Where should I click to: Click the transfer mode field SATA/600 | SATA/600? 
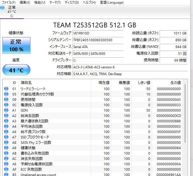point(98,53)
